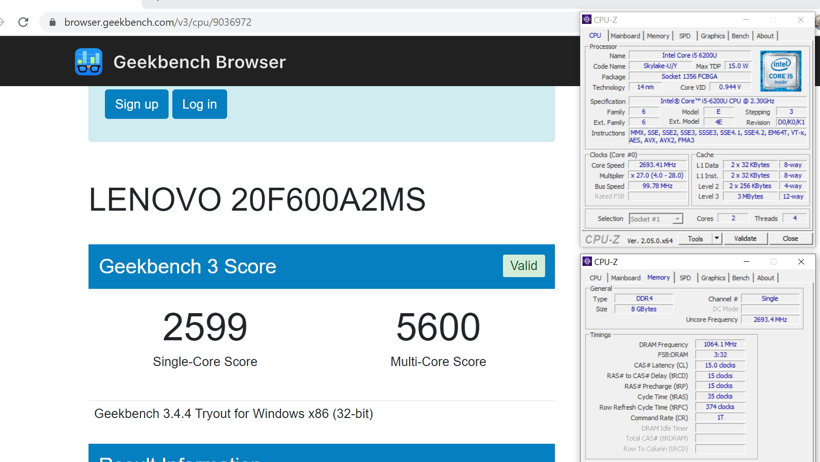
Task: Close the bottom CPU-Z window
Action: 801,262
